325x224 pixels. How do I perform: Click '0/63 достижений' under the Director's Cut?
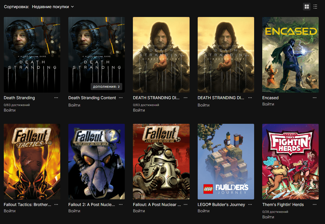146,105
